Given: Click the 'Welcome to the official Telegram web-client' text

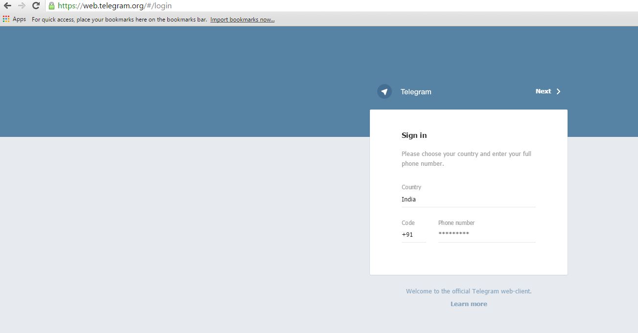Looking at the screenshot, I should pyautogui.click(x=469, y=291).
